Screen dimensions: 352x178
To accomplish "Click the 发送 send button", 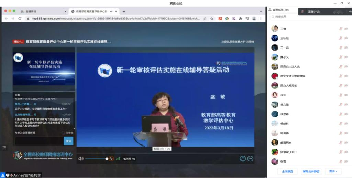I will point(68,141).
